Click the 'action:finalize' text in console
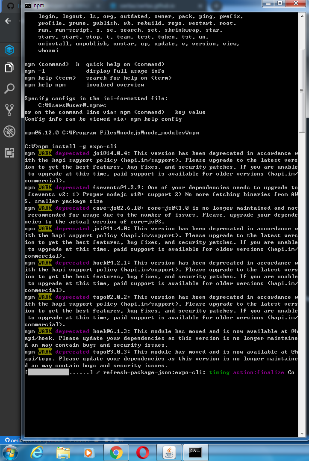 coord(259,372)
